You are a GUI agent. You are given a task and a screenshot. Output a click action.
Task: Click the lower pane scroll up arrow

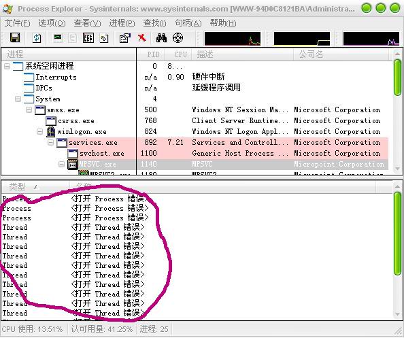pyautogui.click(x=398, y=186)
